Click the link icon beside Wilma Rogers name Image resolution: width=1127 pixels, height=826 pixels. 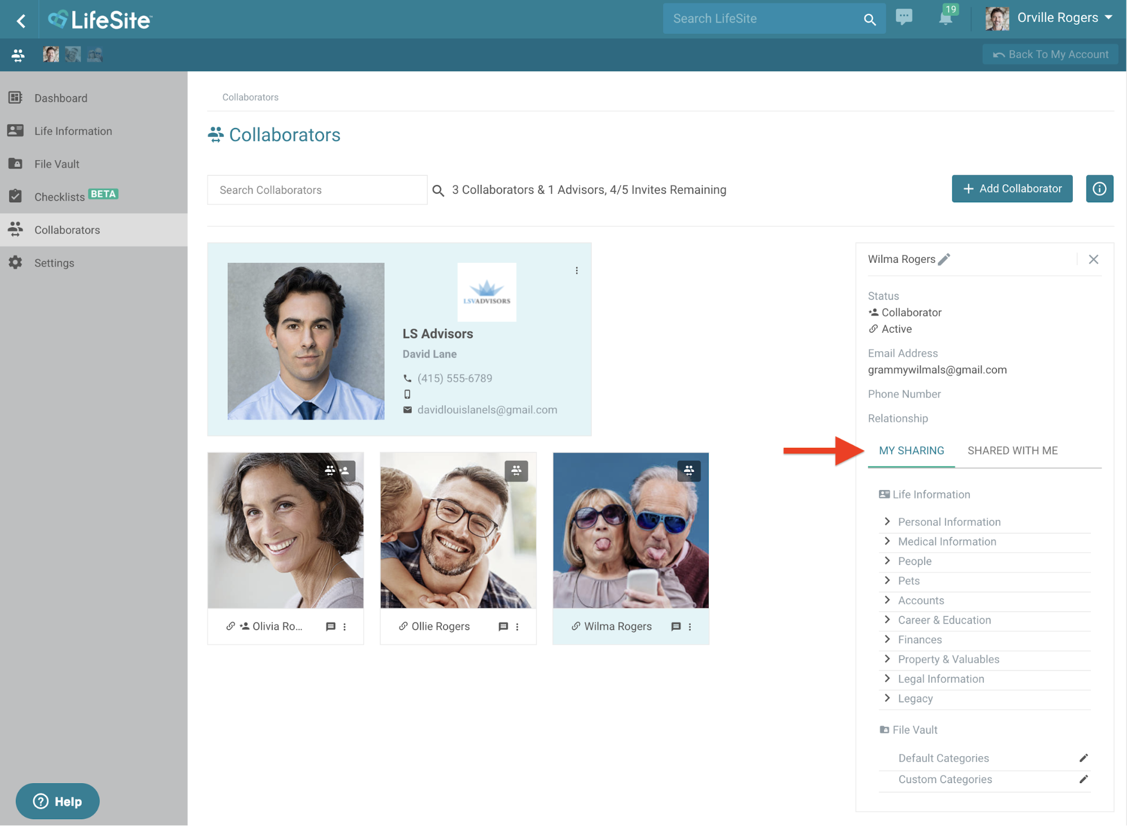tap(576, 626)
